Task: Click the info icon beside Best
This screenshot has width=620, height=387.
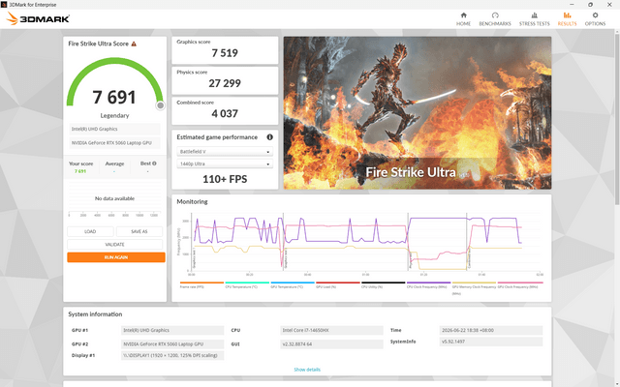Action: (x=154, y=164)
